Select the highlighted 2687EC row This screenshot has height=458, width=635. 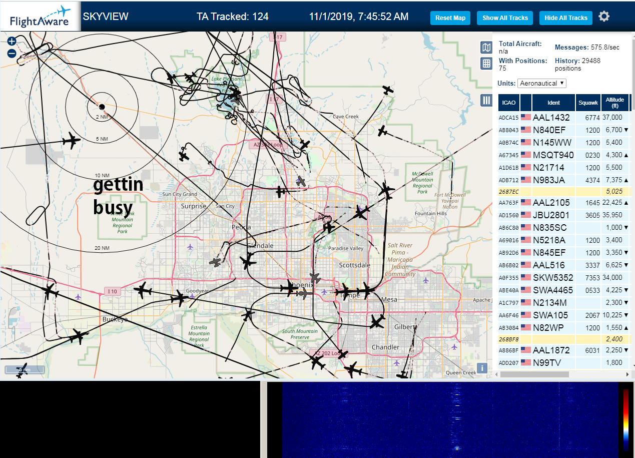coord(564,191)
